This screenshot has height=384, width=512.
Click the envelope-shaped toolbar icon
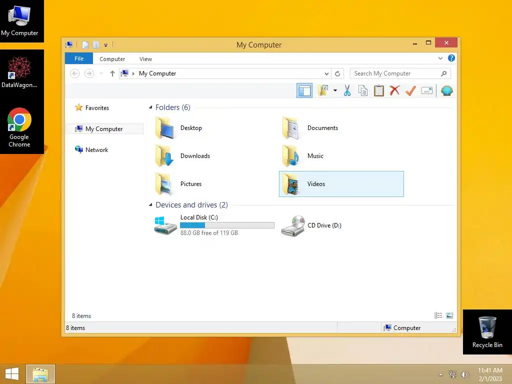click(x=427, y=90)
